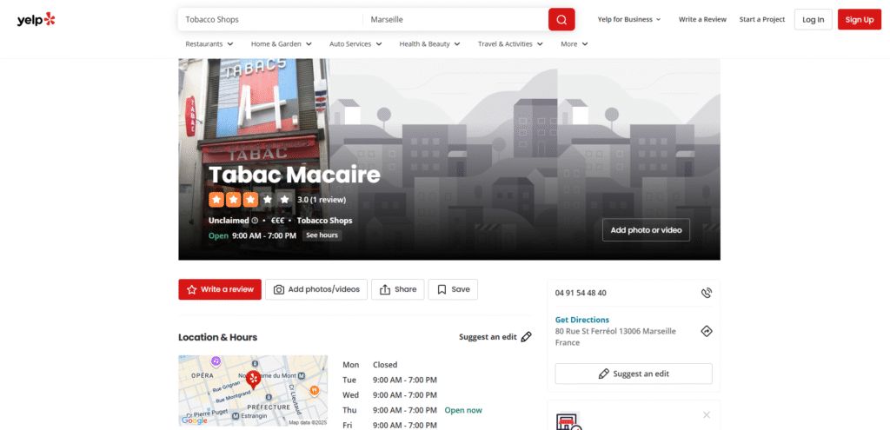This screenshot has width=890, height=430.
Task: Click the red search magnifier button
Action: [x=561, y=19]
